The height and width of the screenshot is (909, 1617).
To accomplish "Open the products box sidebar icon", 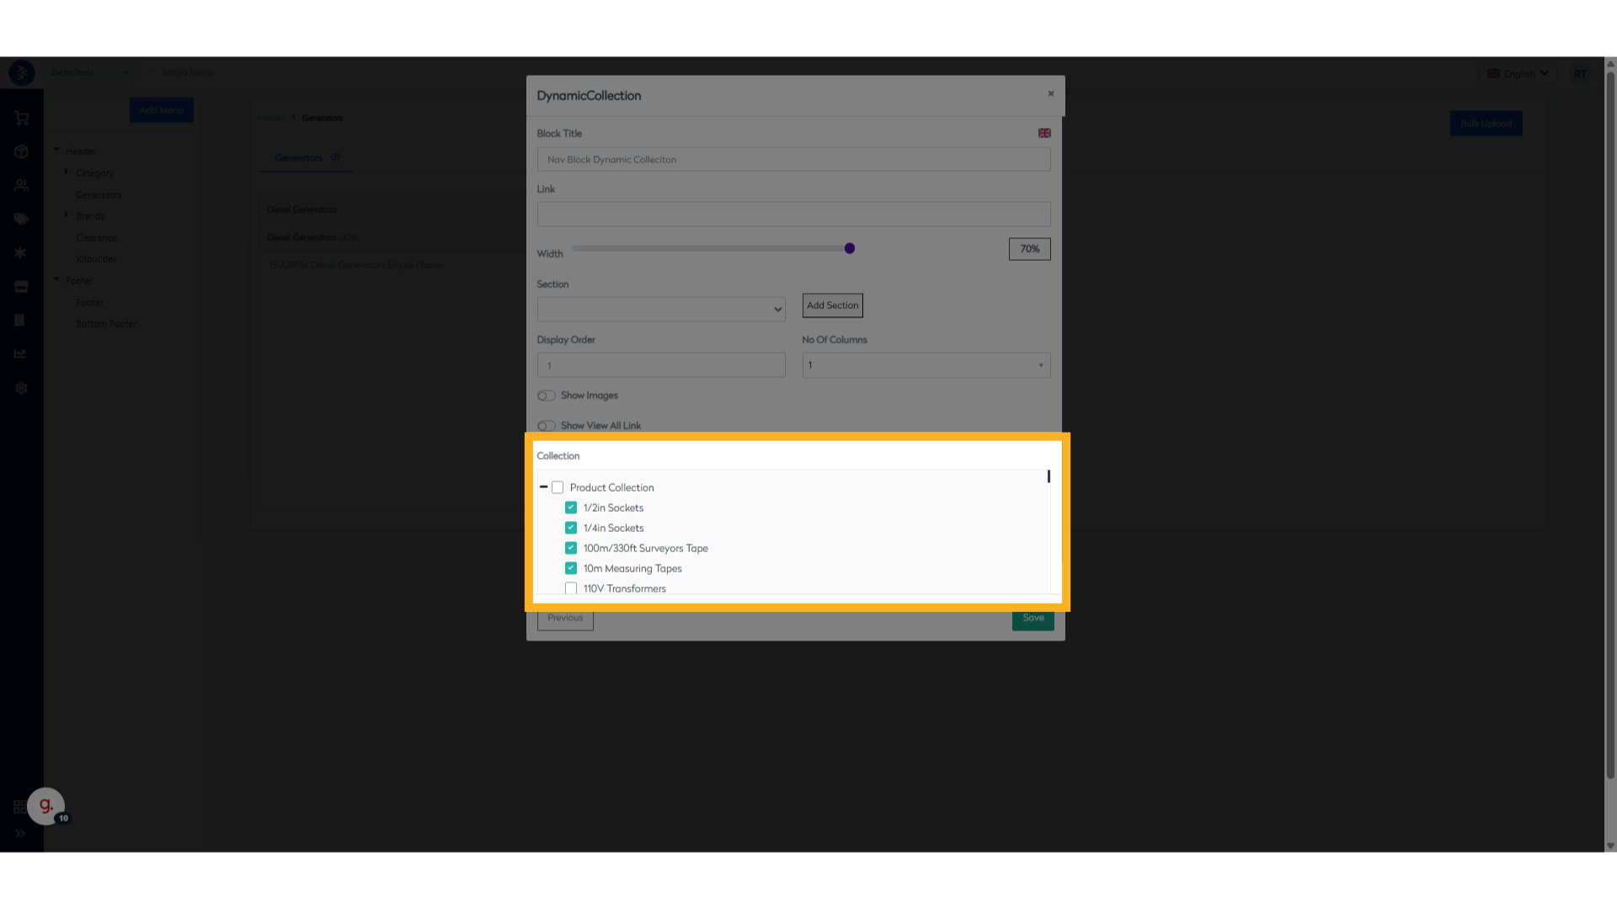I will pos(22,152).
